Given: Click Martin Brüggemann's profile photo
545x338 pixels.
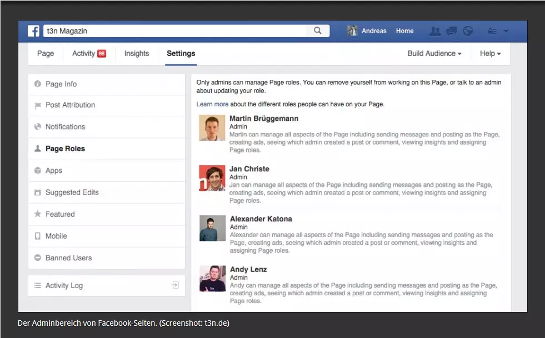Looking at the screenshot, I should tap(212, 128).
